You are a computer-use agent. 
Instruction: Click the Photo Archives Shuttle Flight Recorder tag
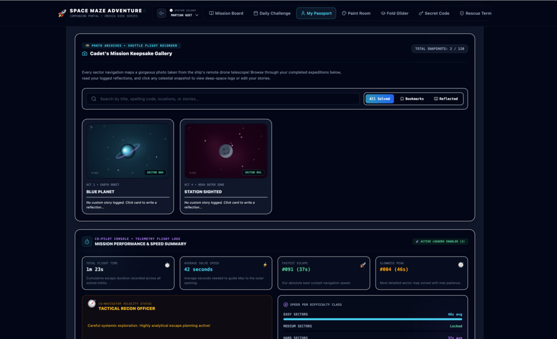[x=131, y=45]
